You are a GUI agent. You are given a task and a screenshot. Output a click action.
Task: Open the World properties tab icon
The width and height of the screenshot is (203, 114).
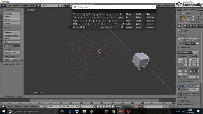pyautogui.click(x=194, y=26)
